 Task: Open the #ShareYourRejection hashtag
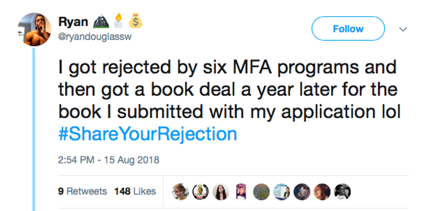[x=147, y=134]
